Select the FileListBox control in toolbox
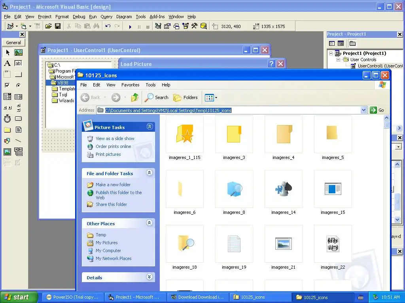 click(18, 129)
